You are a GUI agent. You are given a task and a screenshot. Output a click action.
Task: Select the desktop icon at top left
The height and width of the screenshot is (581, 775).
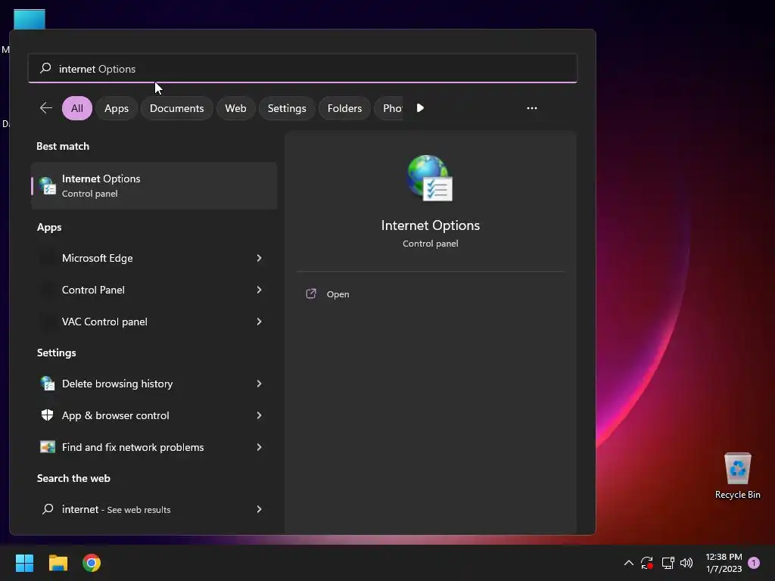click(30, 19)
